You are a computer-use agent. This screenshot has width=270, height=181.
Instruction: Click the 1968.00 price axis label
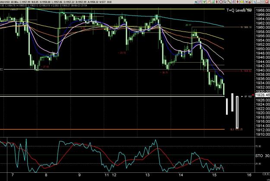point(263,10)
